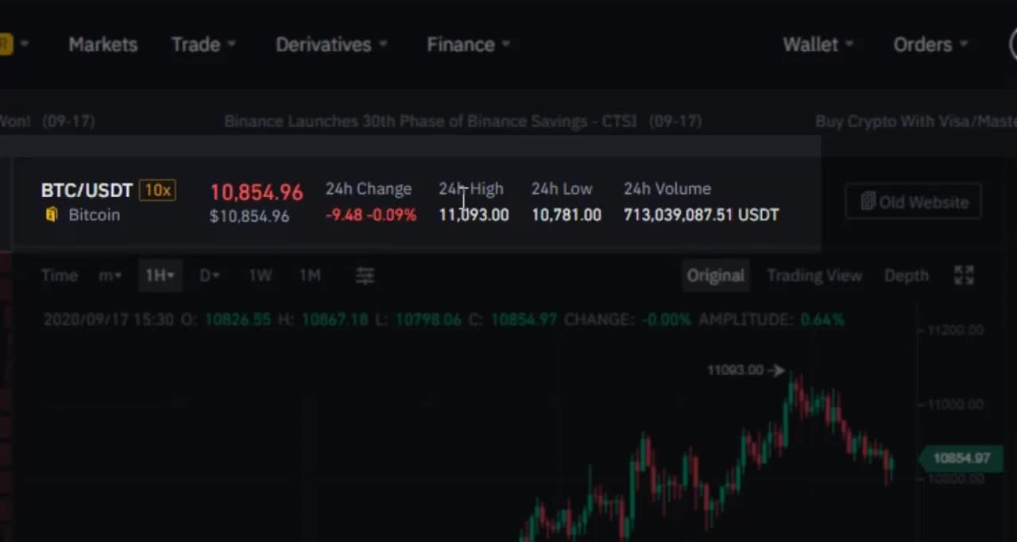Click the Old Website button
Screen dimensions: 1017x542
point(914,202)
